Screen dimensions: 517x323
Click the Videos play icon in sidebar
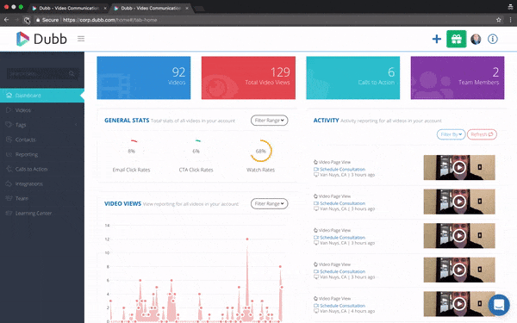(9, 110)
